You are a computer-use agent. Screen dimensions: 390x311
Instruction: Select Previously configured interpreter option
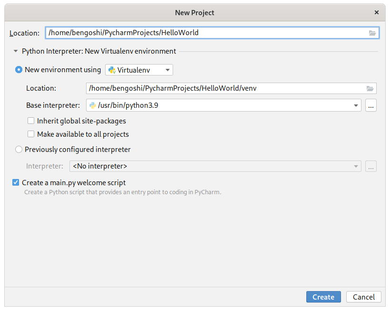[19, 149]
